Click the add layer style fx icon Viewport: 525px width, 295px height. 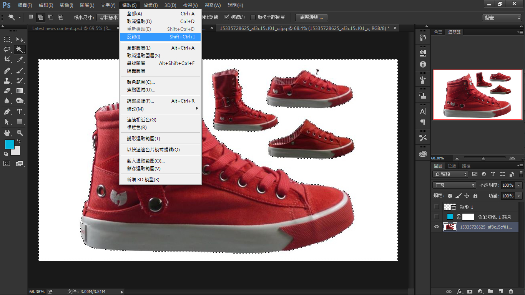pyautogui.click(x=459, y=292)
